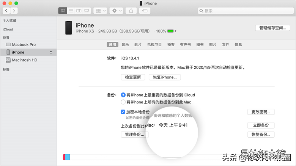
Task: Click the iOS 13.4.1 version text
Action: pyautogui.click(x=130, y=58)
